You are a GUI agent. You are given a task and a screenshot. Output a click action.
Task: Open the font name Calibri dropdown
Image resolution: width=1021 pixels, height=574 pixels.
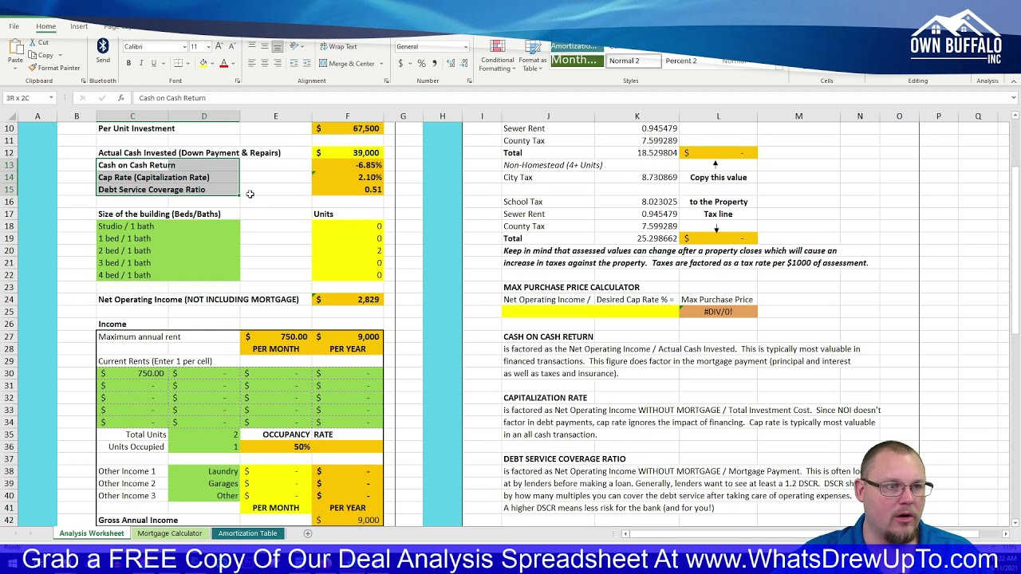click(184, 47)
